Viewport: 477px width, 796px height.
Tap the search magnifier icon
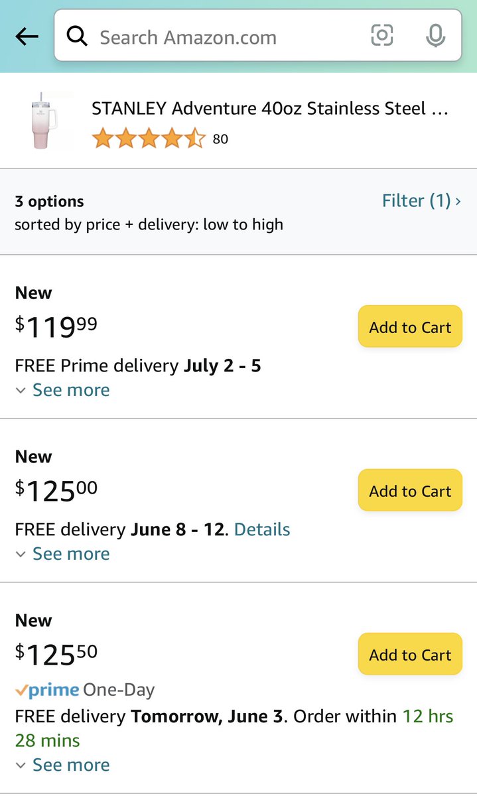pos(78,36)
